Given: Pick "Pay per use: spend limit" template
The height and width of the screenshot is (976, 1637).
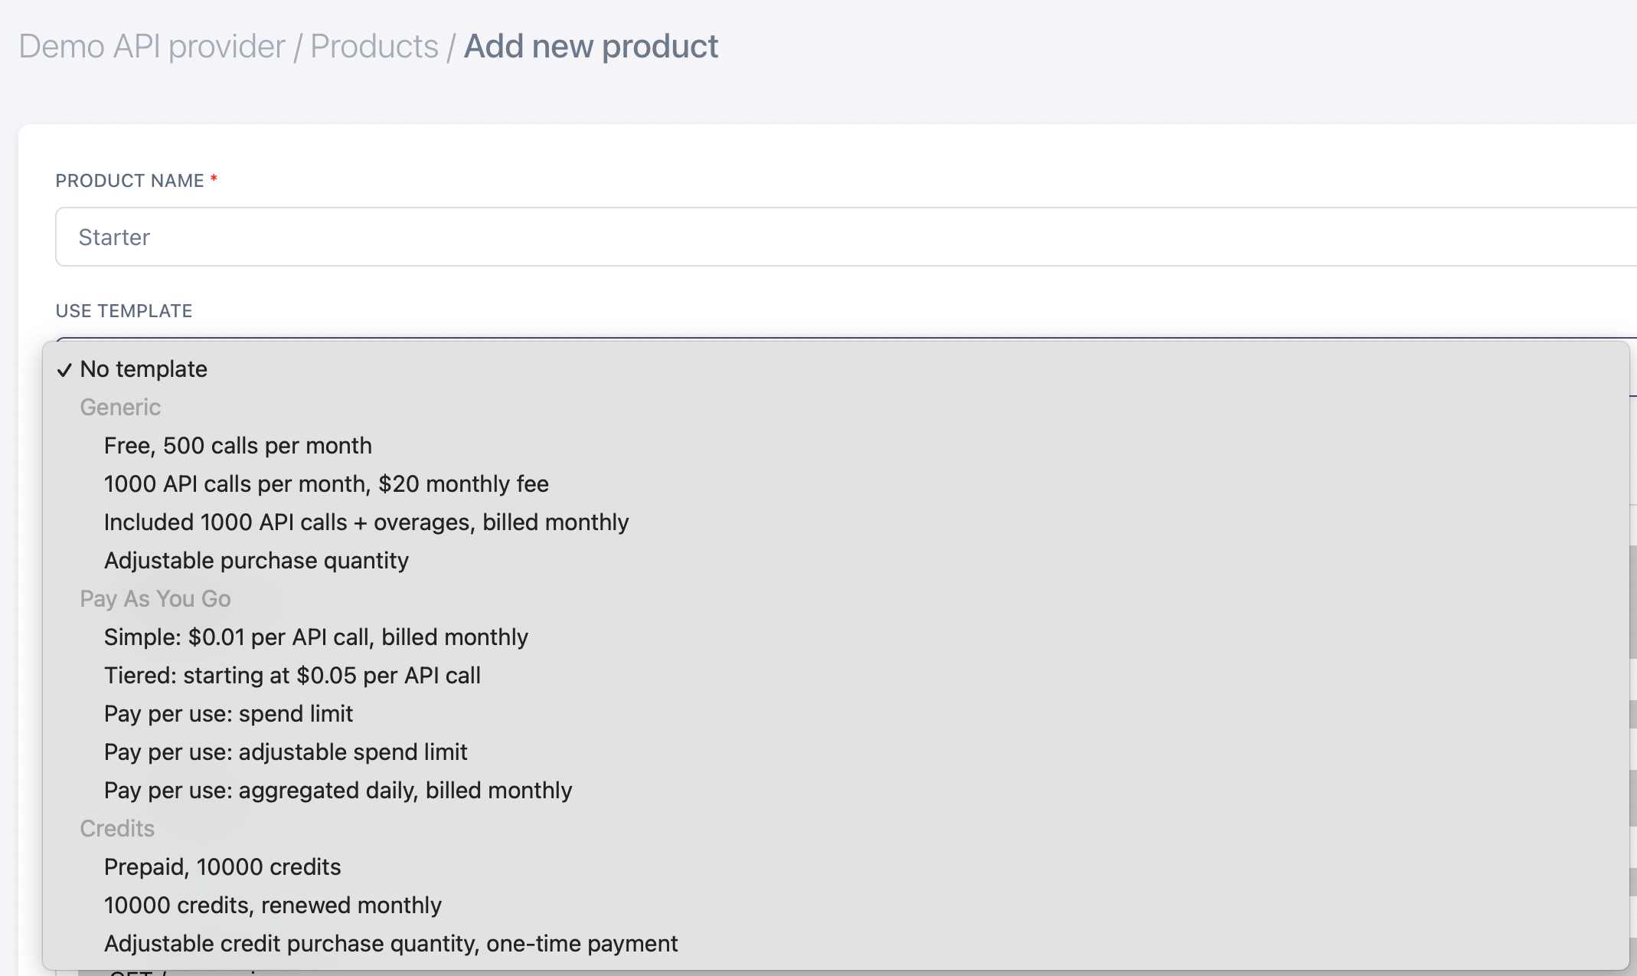Looking at the screenshot, I should coord(228,713).
